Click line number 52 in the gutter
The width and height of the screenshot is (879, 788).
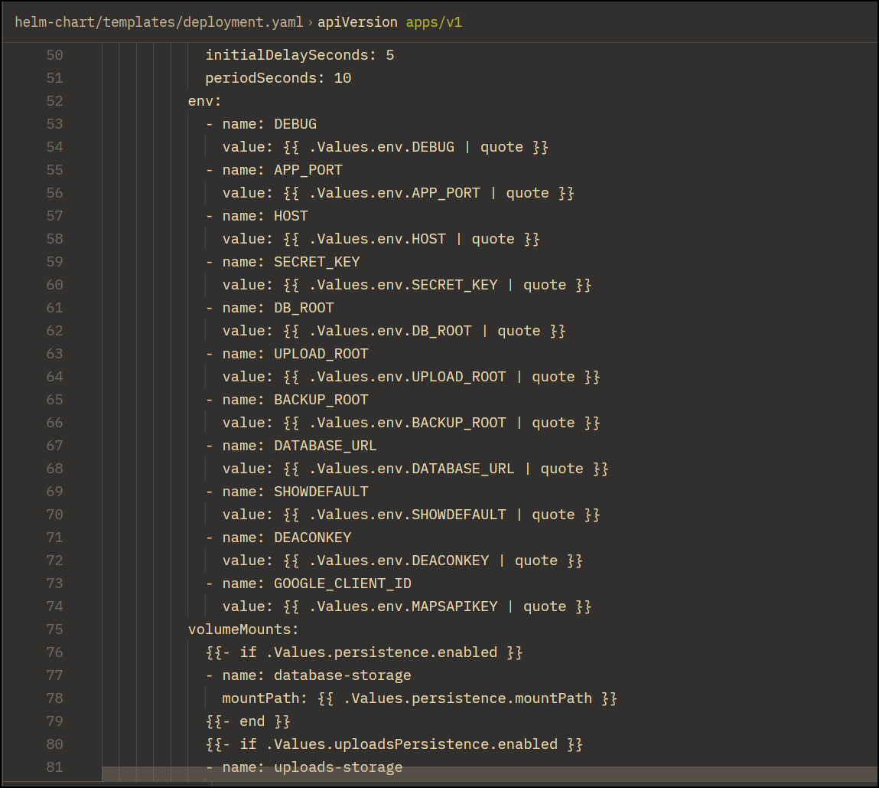tap(54, 101)
